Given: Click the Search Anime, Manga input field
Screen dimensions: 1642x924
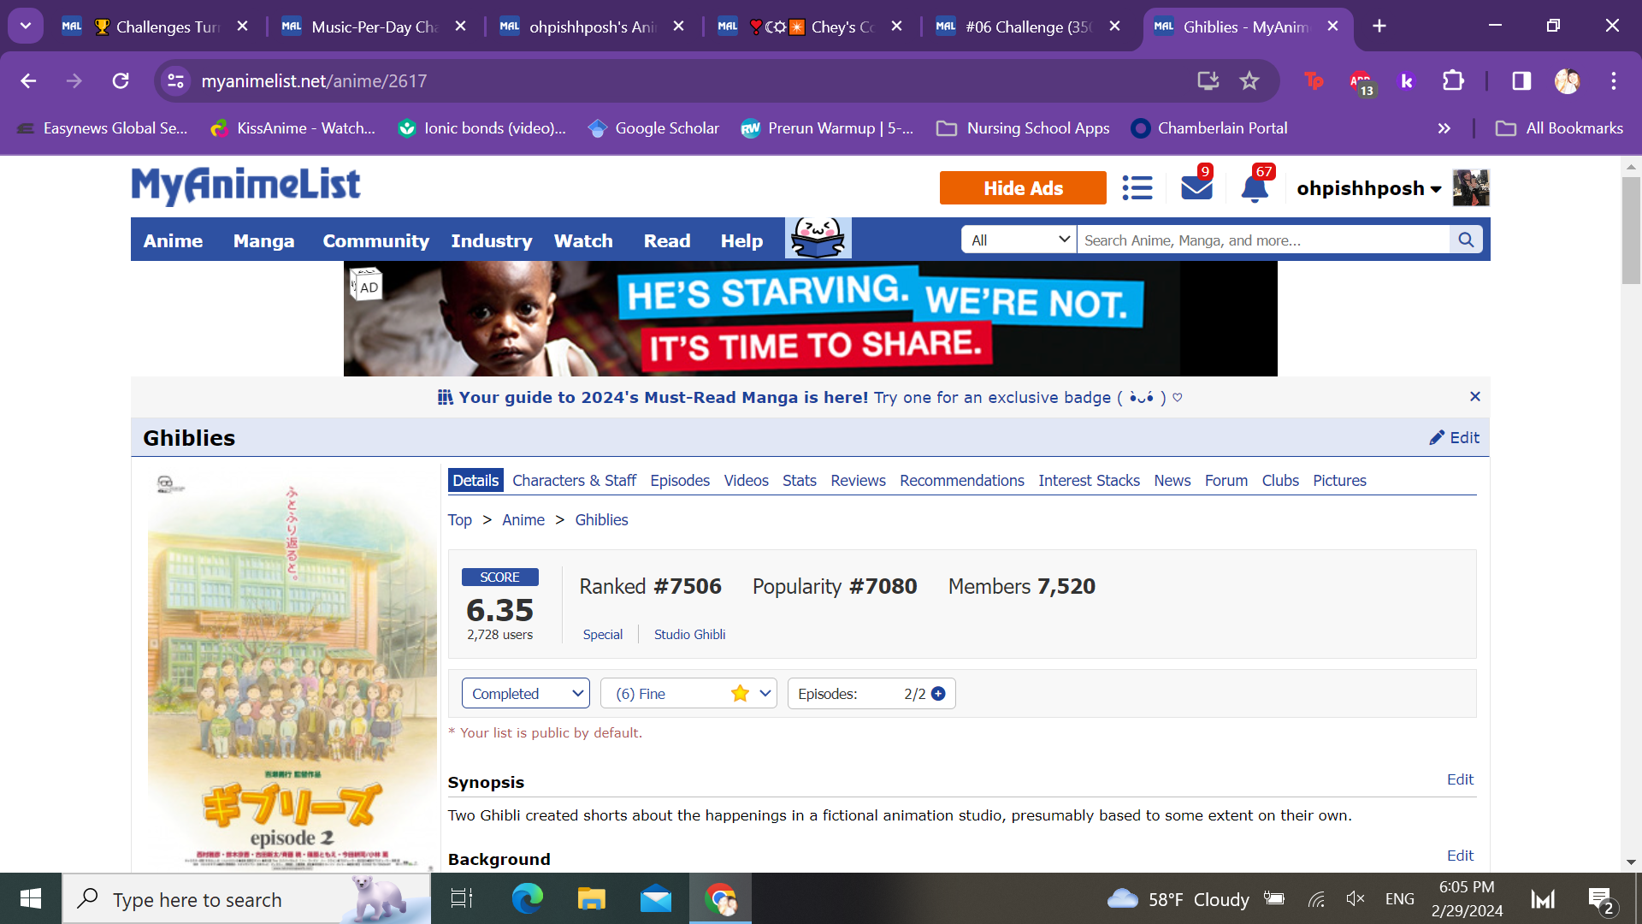Looking at the screenshot, I should 1263,240.
